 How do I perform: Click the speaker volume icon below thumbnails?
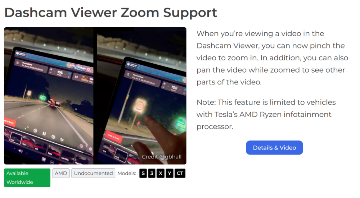(21, 151)
